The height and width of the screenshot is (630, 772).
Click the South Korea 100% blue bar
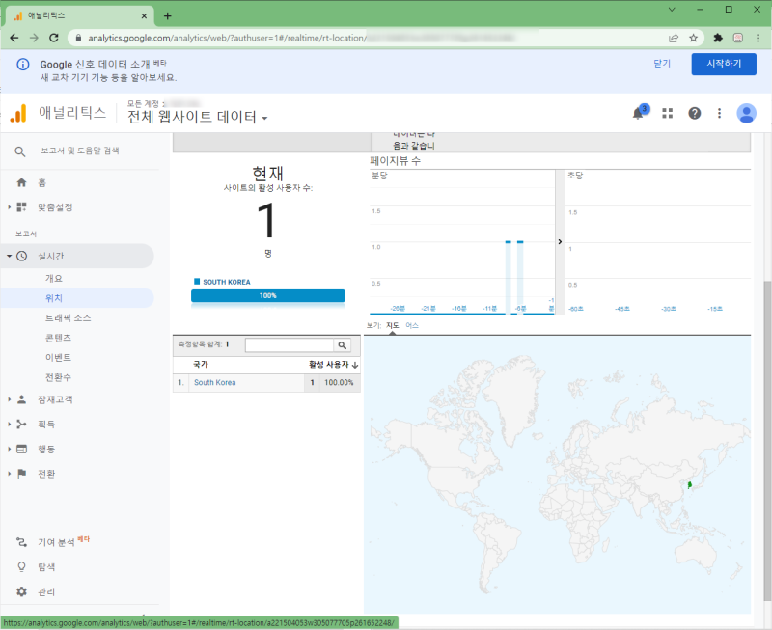[x=268, y=295]
